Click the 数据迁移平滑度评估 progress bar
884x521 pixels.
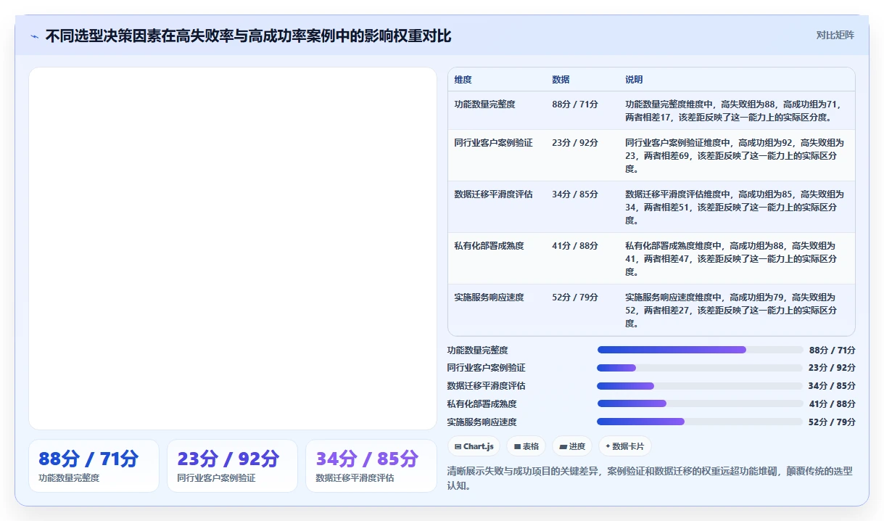[x=700, y=386]
